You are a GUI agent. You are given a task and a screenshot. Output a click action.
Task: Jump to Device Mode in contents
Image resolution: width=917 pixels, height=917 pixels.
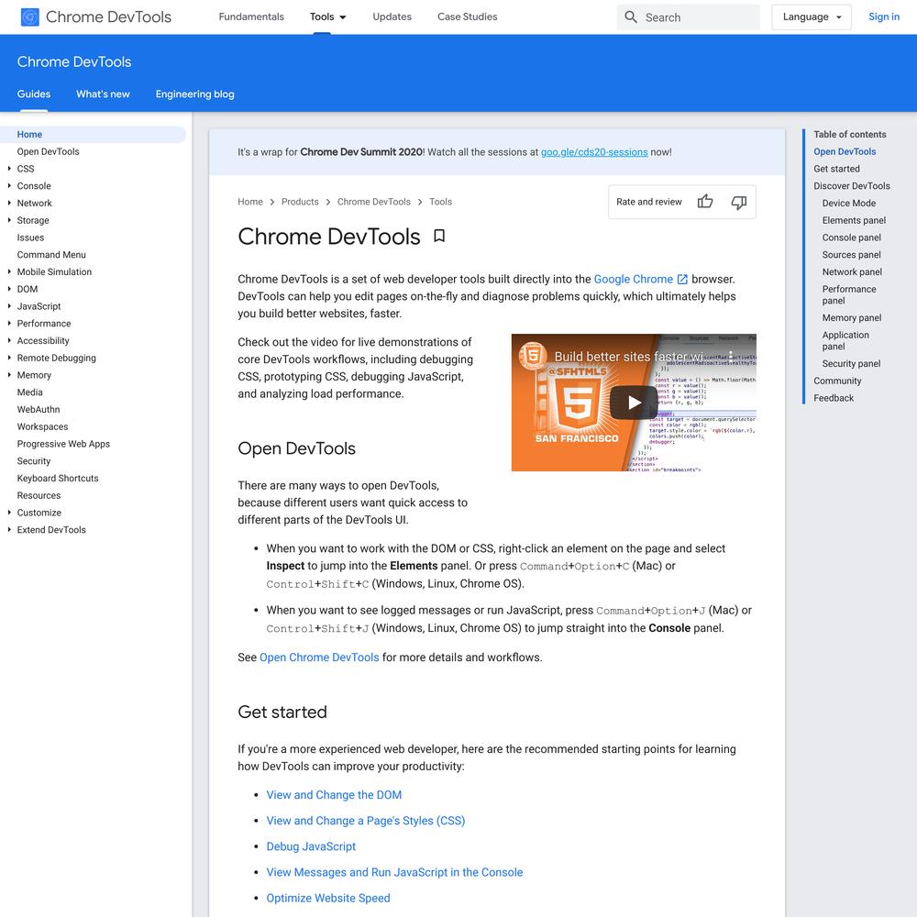pos(848,203)
